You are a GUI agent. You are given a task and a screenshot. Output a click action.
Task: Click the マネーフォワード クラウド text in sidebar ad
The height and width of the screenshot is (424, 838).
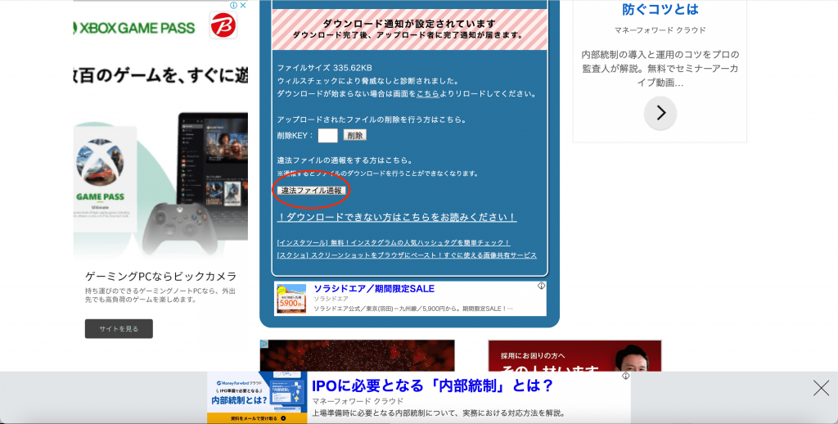pos(660,30)
